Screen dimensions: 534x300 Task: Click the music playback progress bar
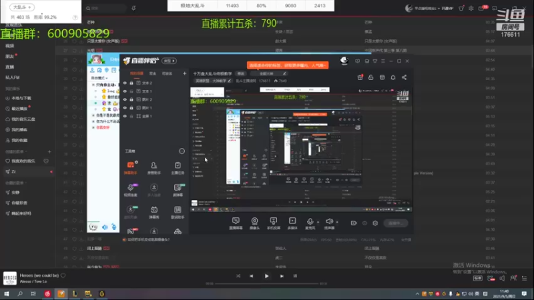pyautogui.click(x=266, y=283)
